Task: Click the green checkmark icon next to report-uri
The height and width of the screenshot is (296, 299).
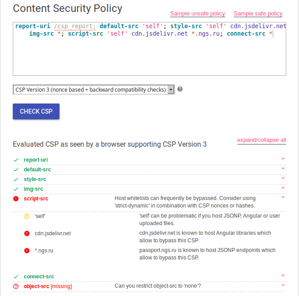Action: click(x=16, y=160)
